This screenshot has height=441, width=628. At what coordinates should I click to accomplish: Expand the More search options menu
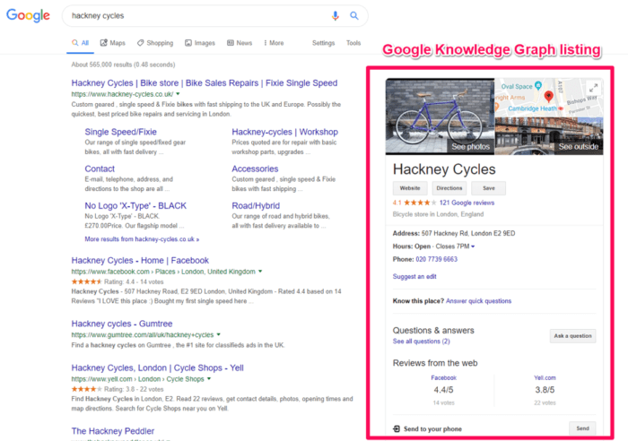272,43
